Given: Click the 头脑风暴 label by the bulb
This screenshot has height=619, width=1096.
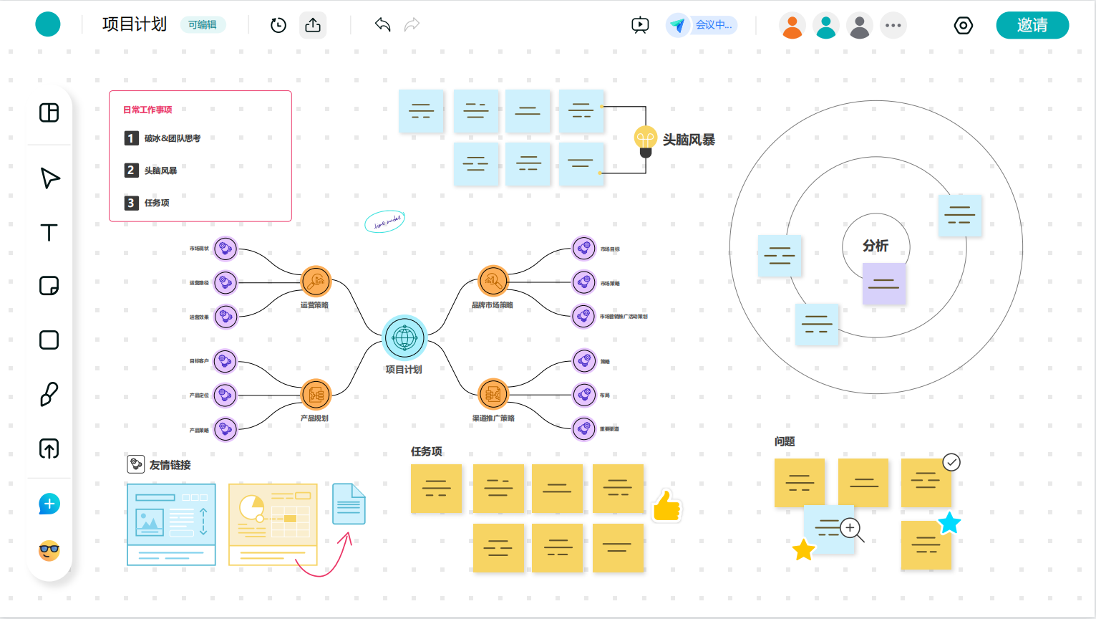Looking at the screenshot, I should 689,140.
